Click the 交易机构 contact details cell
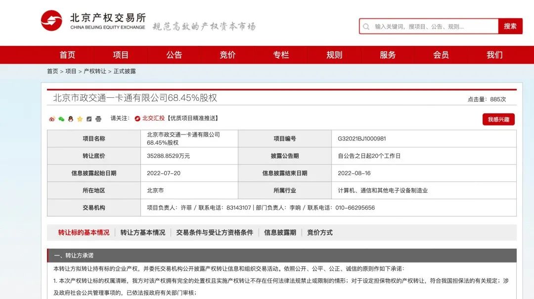Image resolution: width=534 pixels, height=299 pixels. [x=328, y=208]
